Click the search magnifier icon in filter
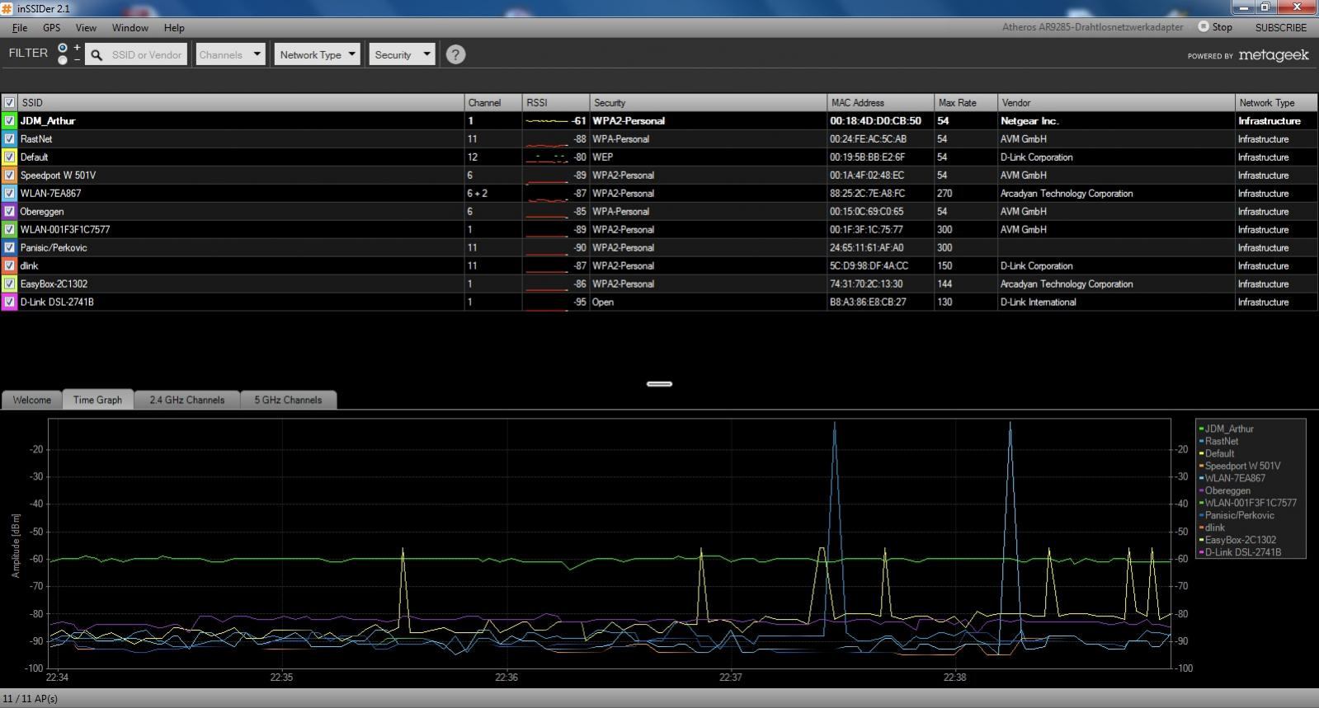 [97, 55]
